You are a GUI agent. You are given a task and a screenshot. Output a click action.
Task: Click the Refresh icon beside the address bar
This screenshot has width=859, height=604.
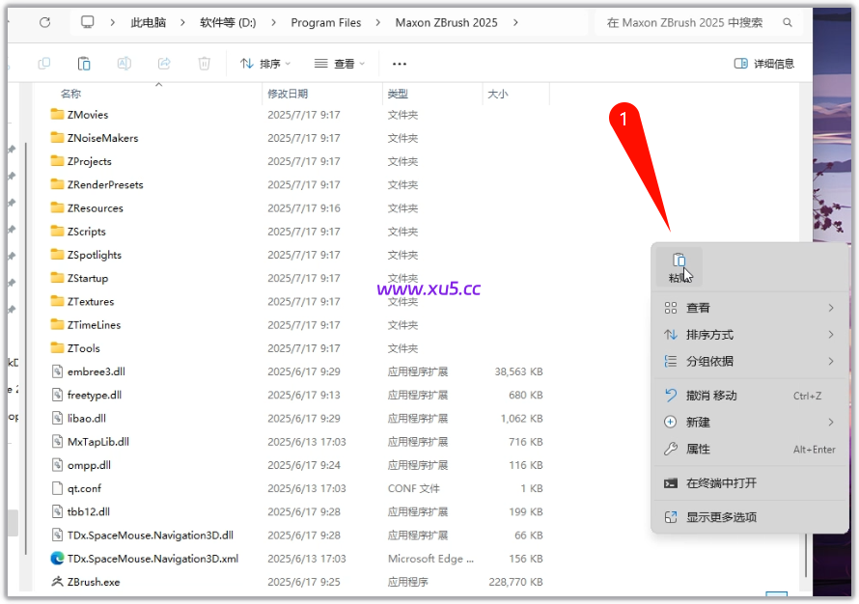(46, 21)
